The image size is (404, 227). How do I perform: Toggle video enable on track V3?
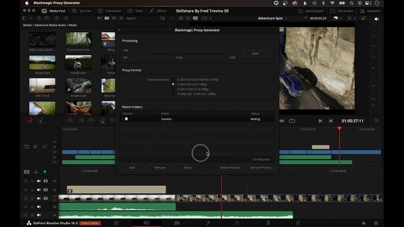45,181
